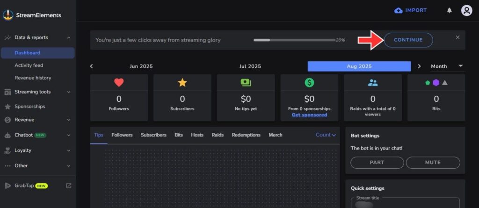This screenshot has height=208, width=479.
Task: Click the GrabTap logo icon
Action: 8,186
